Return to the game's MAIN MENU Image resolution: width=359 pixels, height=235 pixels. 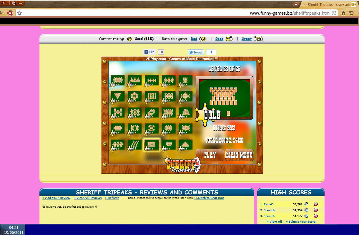tap(240, 155)
